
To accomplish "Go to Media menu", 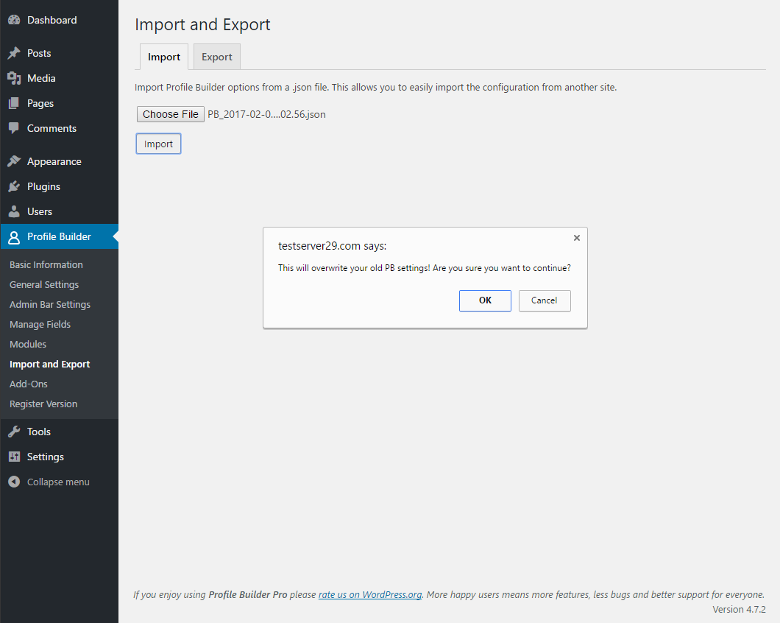I will pyautogui.click(x=41, y=78).
